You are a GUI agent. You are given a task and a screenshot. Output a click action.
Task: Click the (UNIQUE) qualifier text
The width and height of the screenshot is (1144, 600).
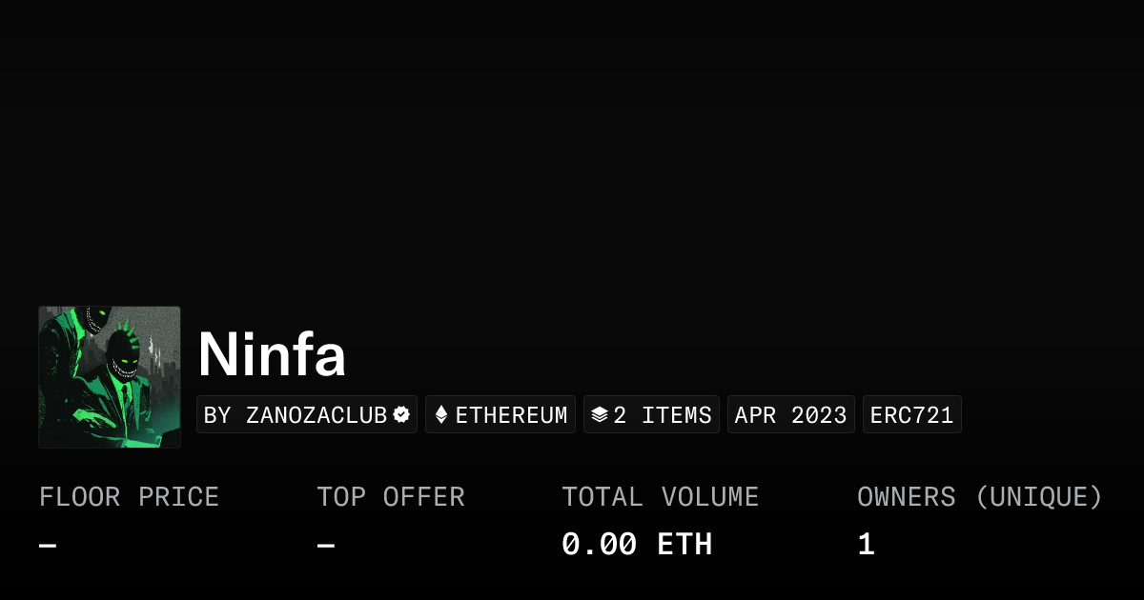click(x=1039, y=497)
